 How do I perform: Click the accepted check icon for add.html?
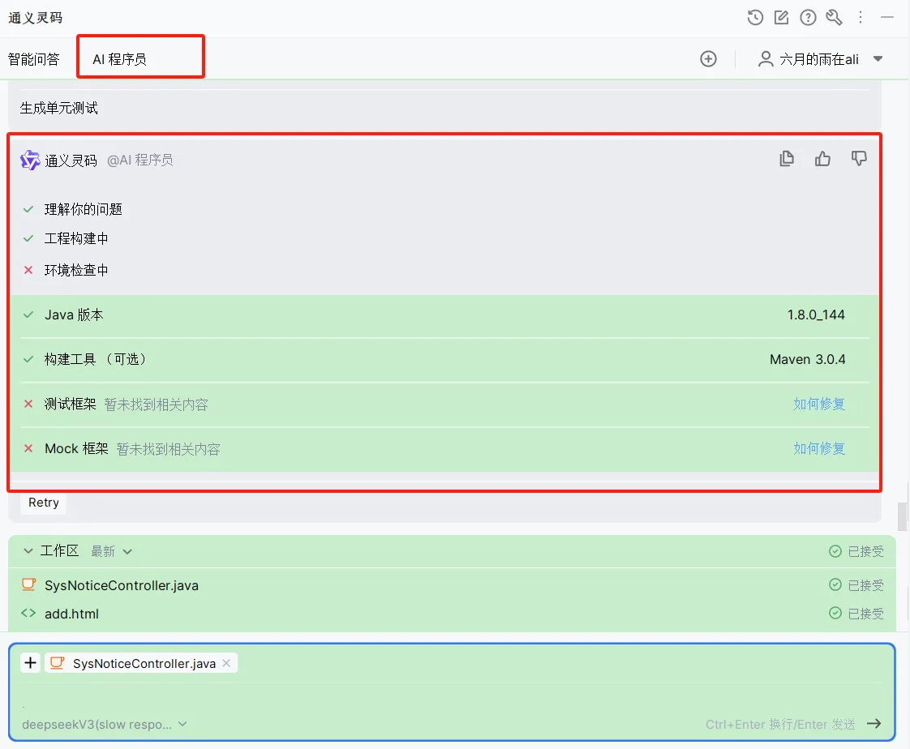click(835, 613)
